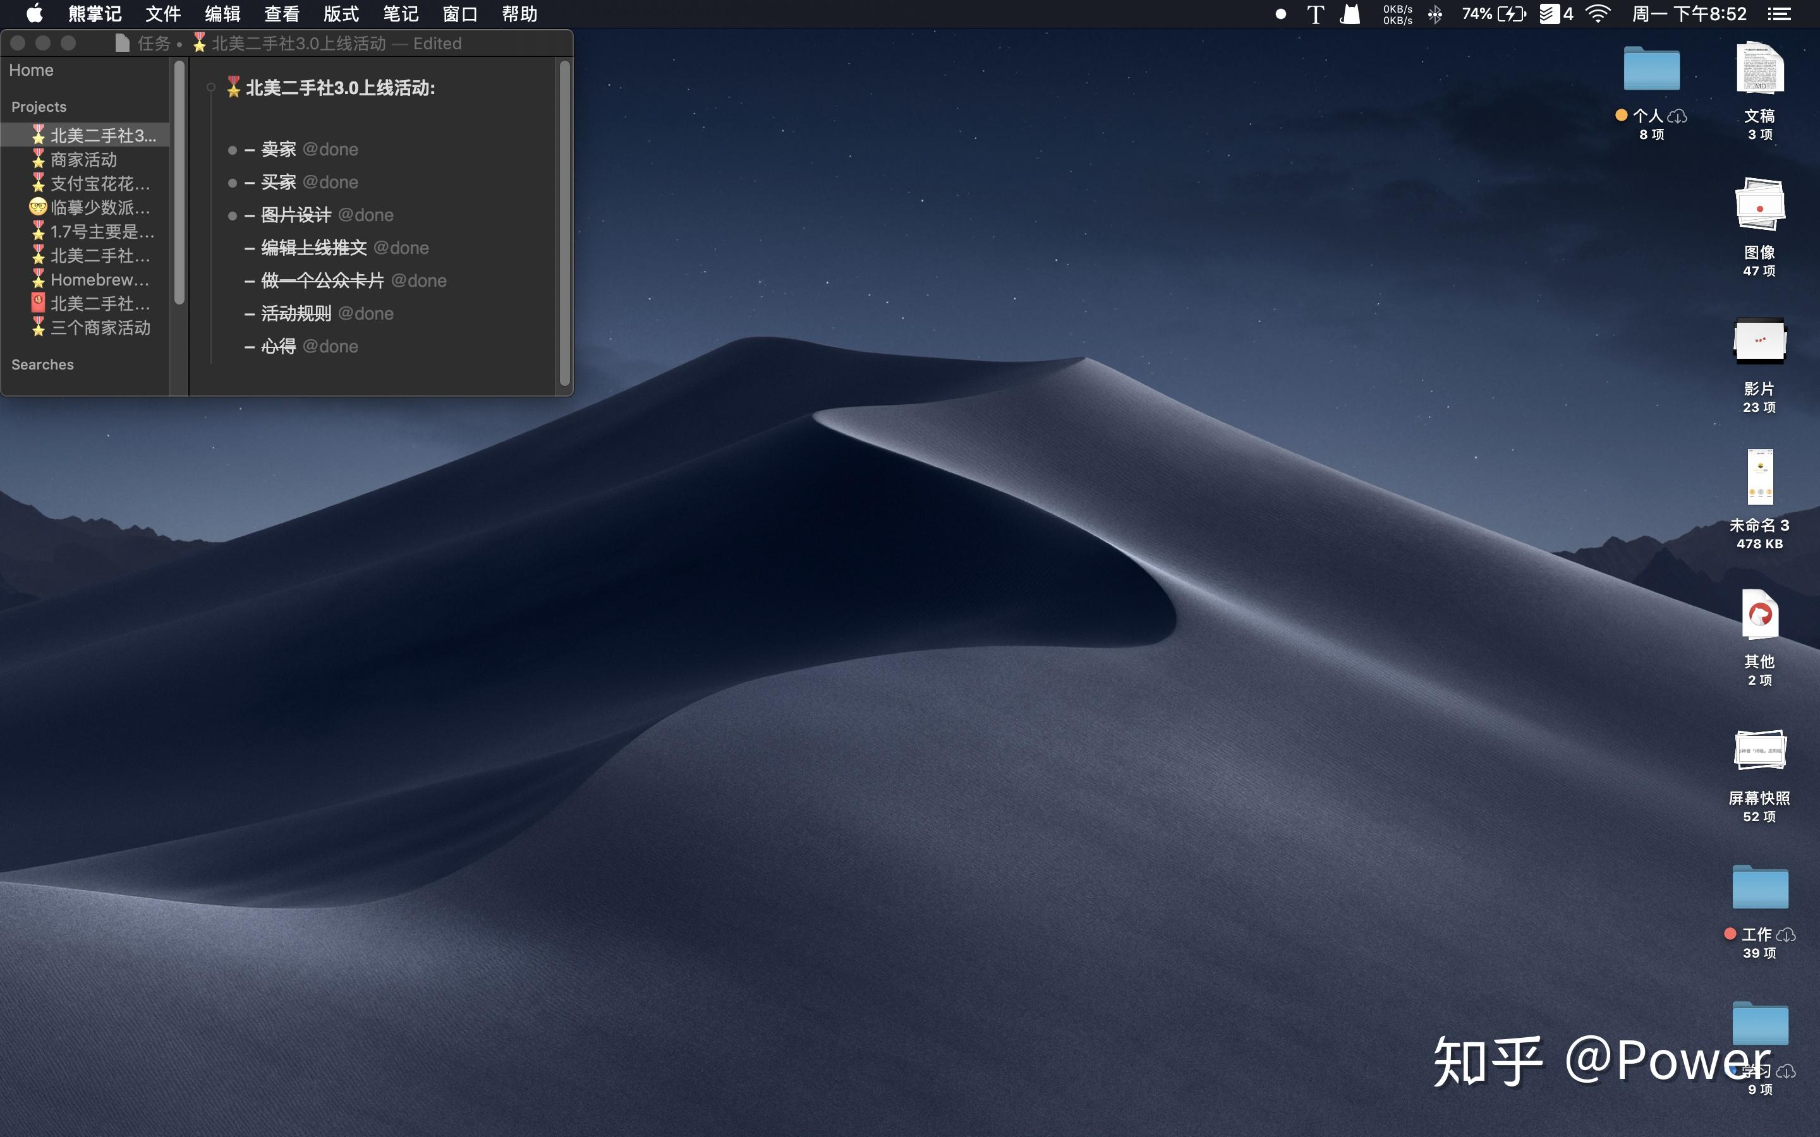Image resolution: width=1820 pixels, height=1137 pixels.
Task: Toggle the bullet handle beside 图片设计 task
Action: point(233,217)
